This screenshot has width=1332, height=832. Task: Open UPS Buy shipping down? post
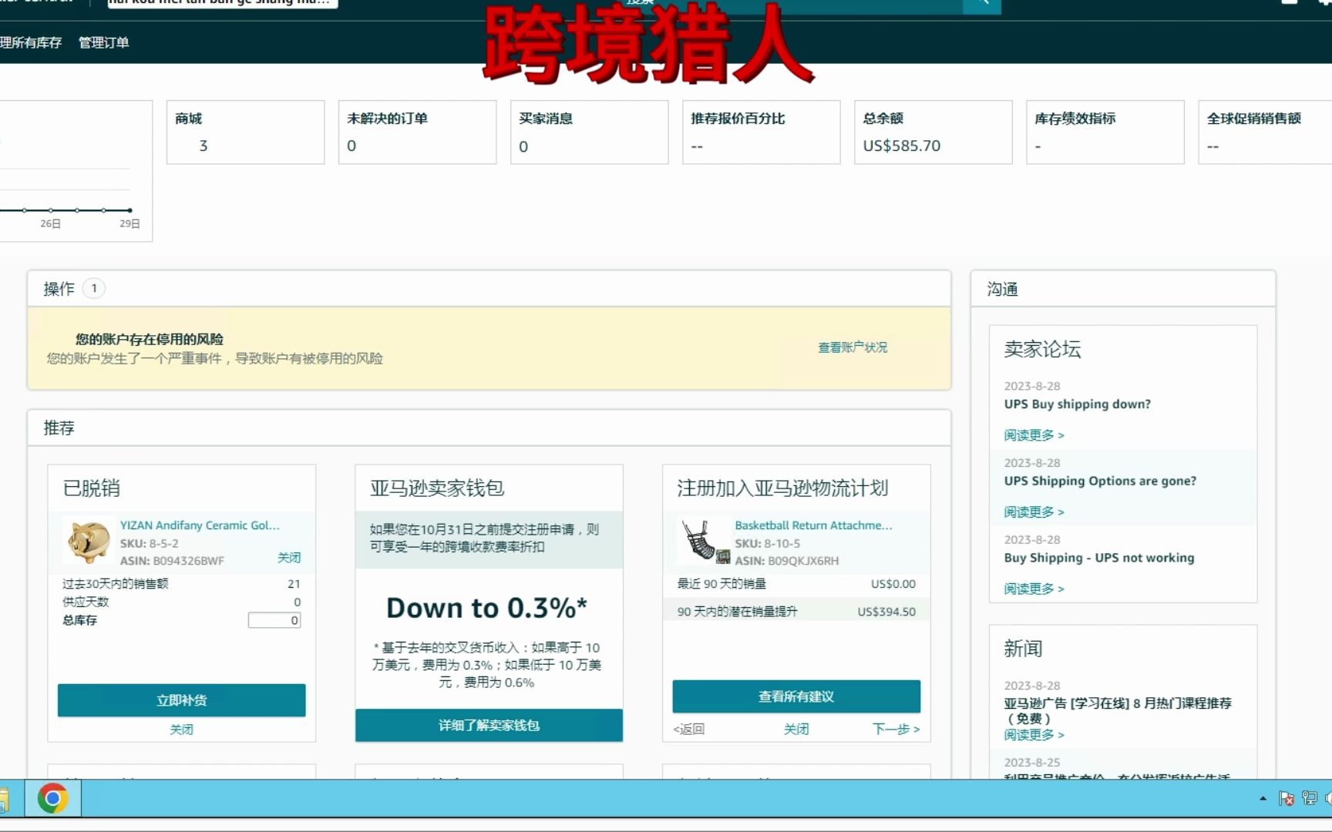(x=1077, y=404)
